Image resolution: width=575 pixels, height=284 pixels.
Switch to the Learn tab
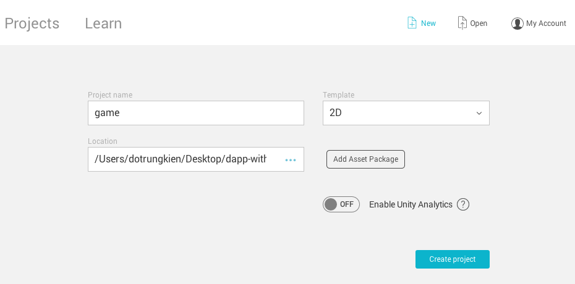coord(103,23)
